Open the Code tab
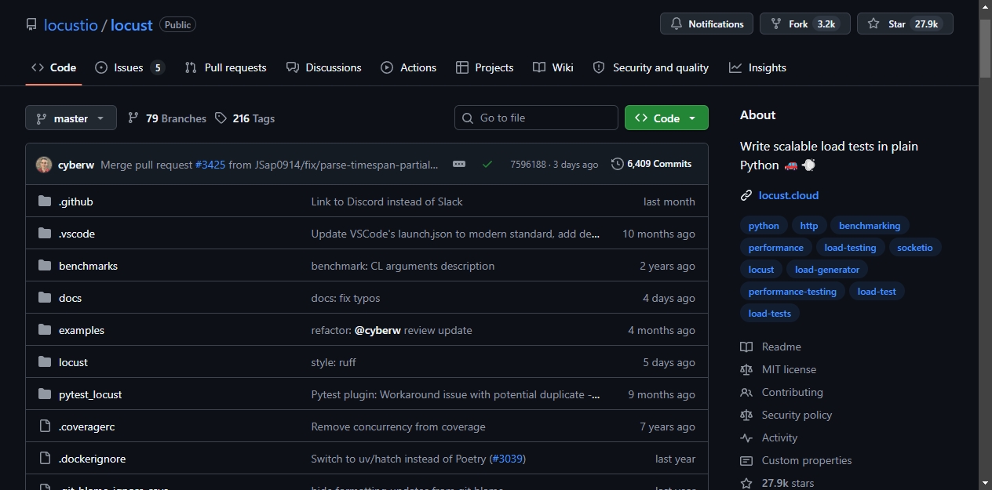The width and height of the screenshot is (992, 490). (53, 67)
